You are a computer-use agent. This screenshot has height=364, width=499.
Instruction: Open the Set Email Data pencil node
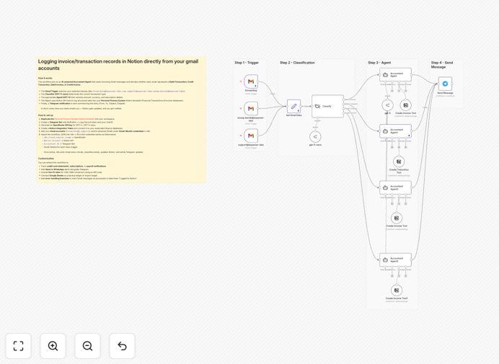coord(293,106)
